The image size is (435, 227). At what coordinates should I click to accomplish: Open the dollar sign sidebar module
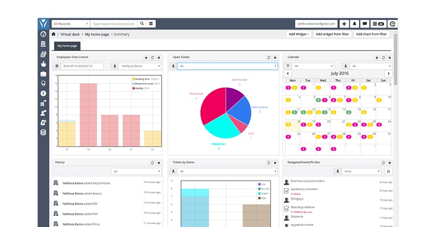coord(43,94)
